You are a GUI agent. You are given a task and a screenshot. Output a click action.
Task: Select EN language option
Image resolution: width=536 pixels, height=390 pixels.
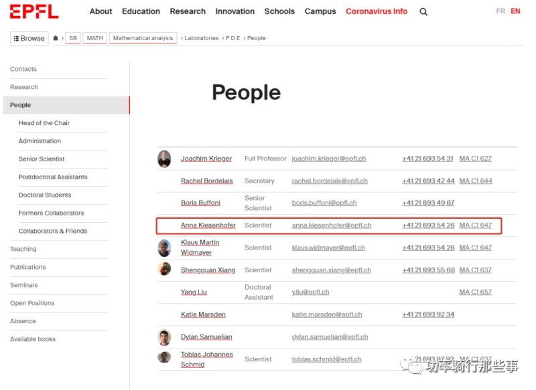click(x=515, y=11)
